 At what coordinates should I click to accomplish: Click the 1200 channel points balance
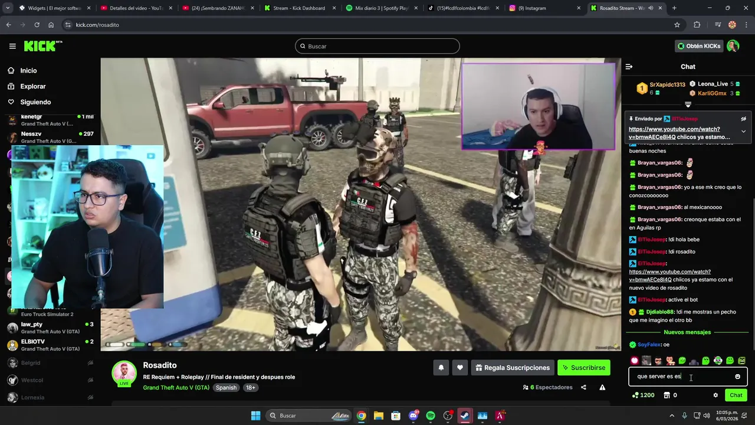coord(643,395)
